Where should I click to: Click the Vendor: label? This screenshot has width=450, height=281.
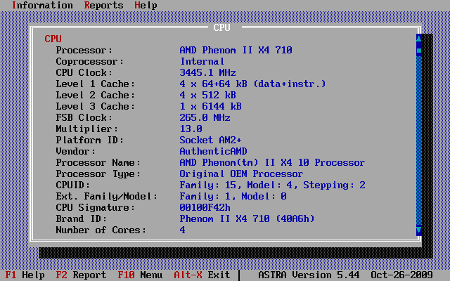point(76,151)
